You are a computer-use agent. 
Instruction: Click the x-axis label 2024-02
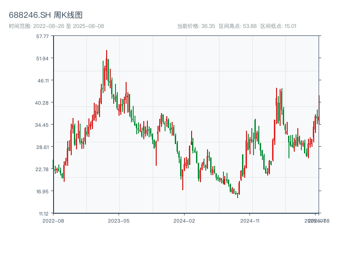[x=184, y=221]
